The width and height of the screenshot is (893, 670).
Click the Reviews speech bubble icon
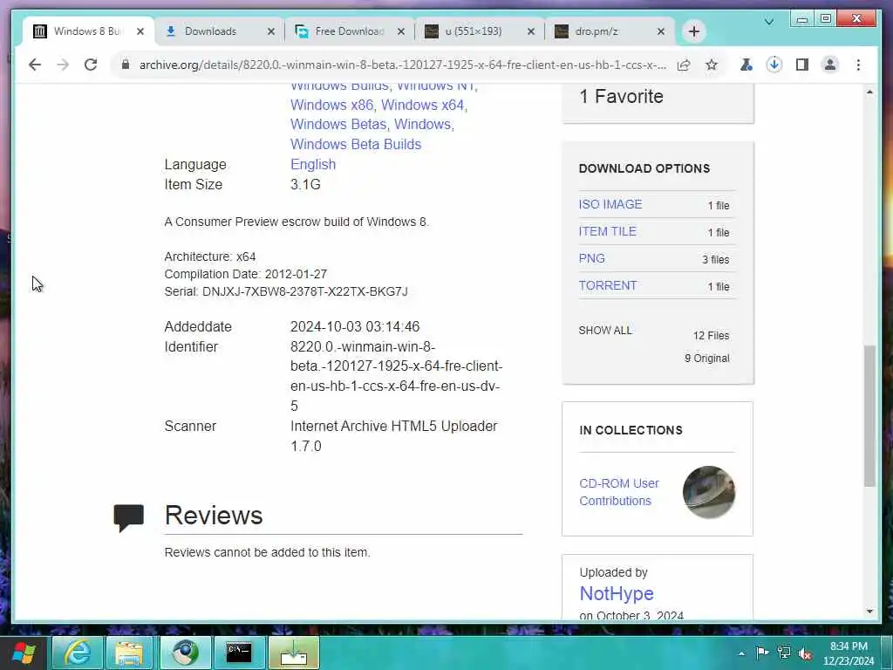pos(129,517)
